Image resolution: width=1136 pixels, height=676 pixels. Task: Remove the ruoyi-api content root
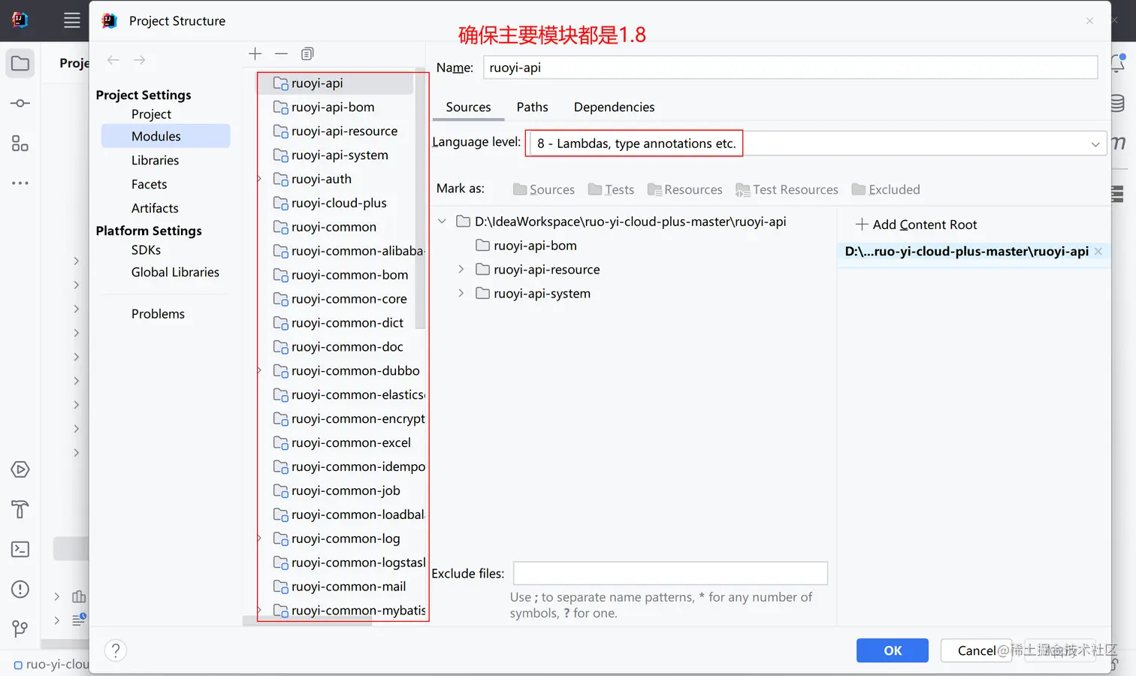coord(1098,251)
